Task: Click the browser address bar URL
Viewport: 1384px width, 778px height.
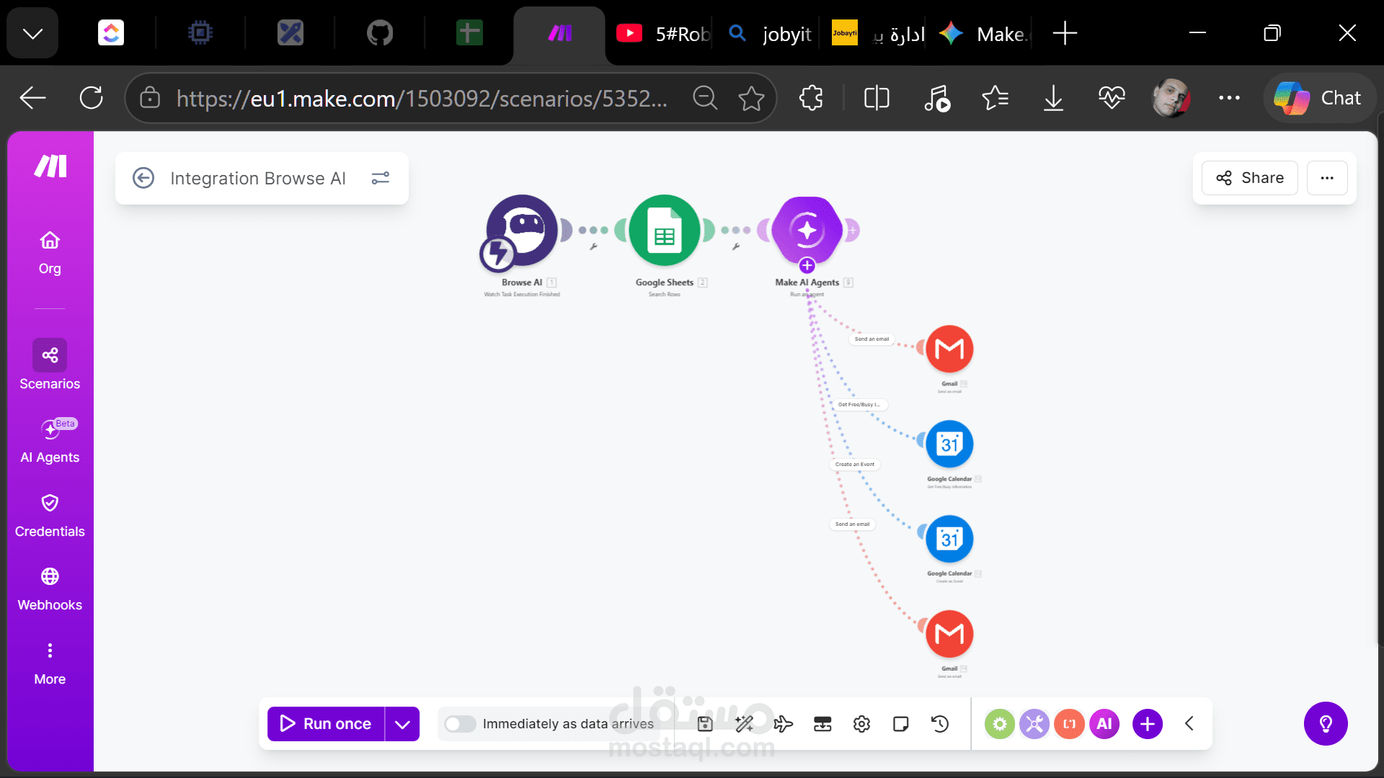Action: [x=422, y=98]
